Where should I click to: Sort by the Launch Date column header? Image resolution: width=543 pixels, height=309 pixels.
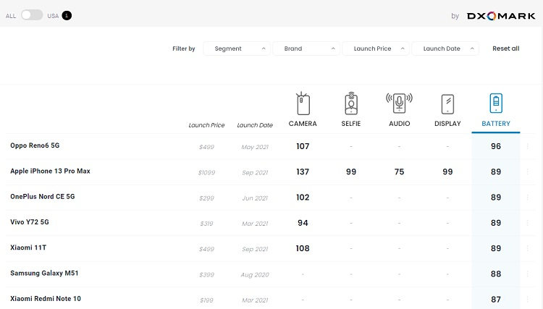[255, 125]
